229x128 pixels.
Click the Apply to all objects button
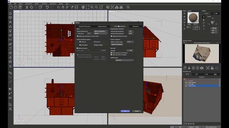117,44
